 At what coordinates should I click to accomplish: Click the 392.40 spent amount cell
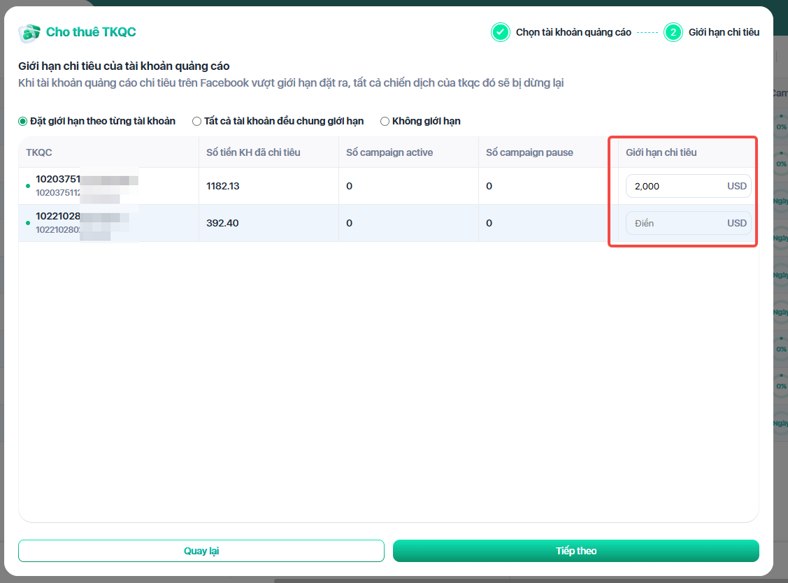222,224
